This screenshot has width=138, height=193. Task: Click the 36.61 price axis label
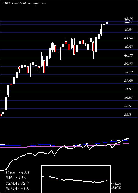pos(128,98)
